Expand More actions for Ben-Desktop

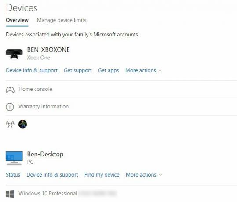point(144,175)
